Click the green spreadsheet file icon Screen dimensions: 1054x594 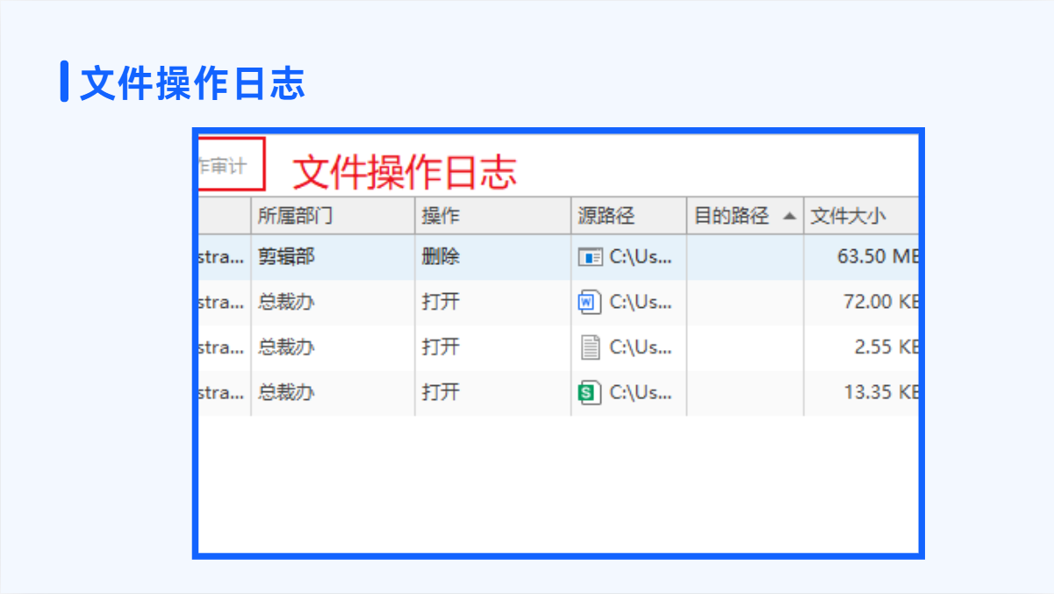point(590,393)
